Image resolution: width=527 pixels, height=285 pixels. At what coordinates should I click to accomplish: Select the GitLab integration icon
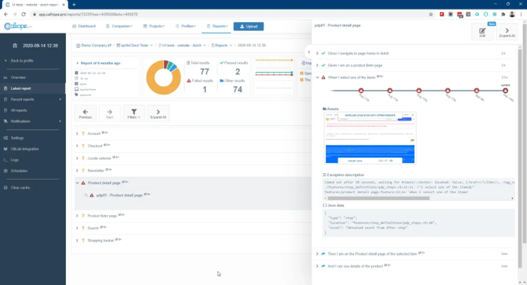coord(5,149)
